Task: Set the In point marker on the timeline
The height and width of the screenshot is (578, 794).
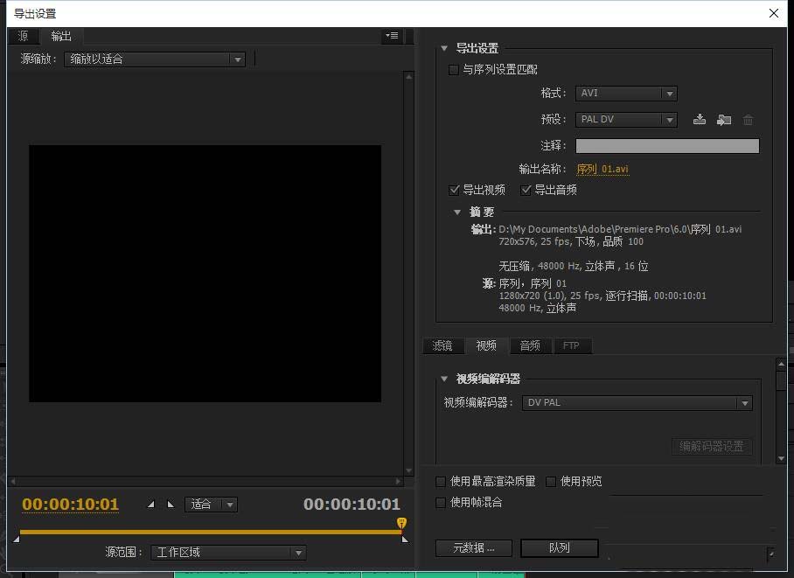Action: click(150, 505)
